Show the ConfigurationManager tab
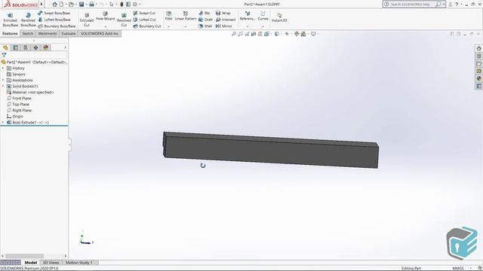Image resolution: width=483 pixels, height=271 pixels. click(x=26, y=47)
